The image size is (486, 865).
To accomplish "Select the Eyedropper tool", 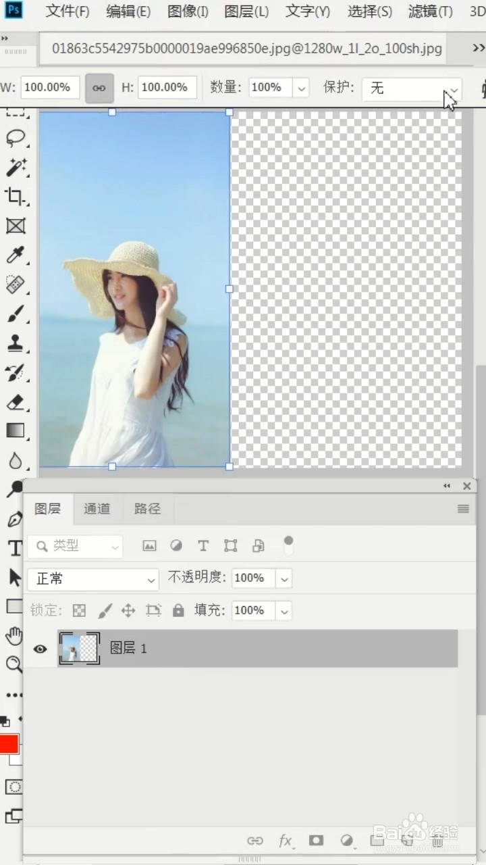I will click(15, 255).
